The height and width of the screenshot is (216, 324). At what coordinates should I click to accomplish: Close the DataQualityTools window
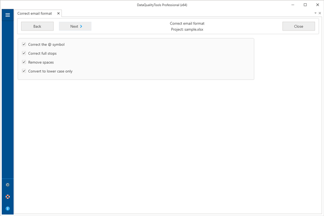(x=318, y=5)
